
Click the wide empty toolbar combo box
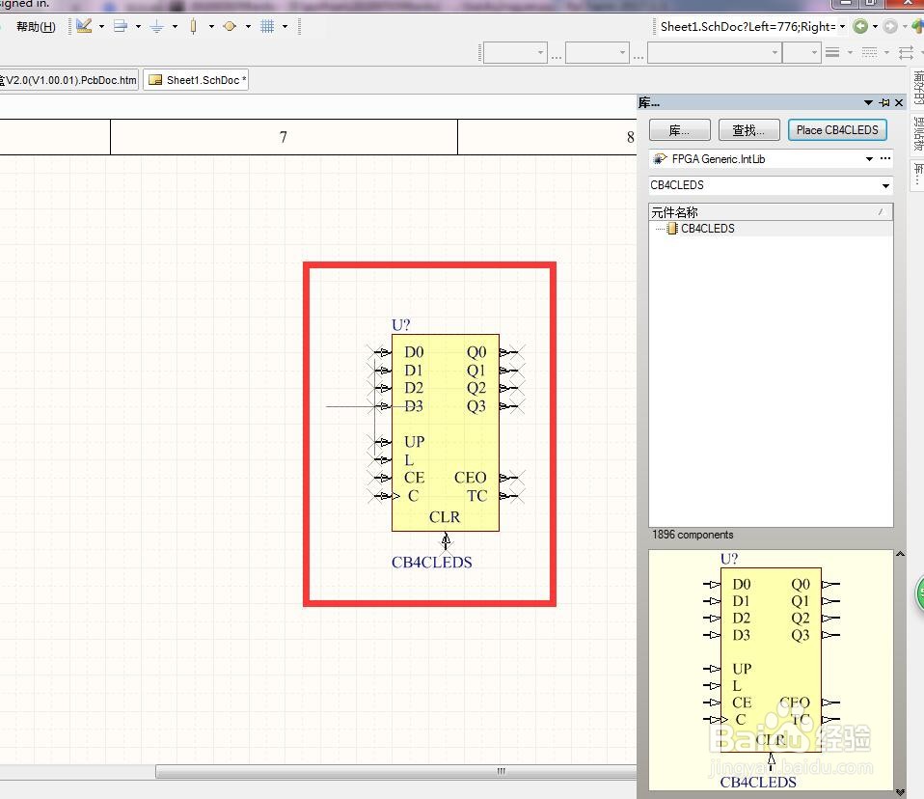tap(714, 52)
